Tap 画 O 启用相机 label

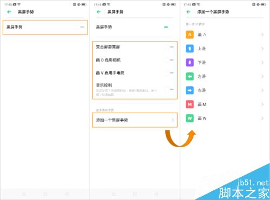coord(108,60)
